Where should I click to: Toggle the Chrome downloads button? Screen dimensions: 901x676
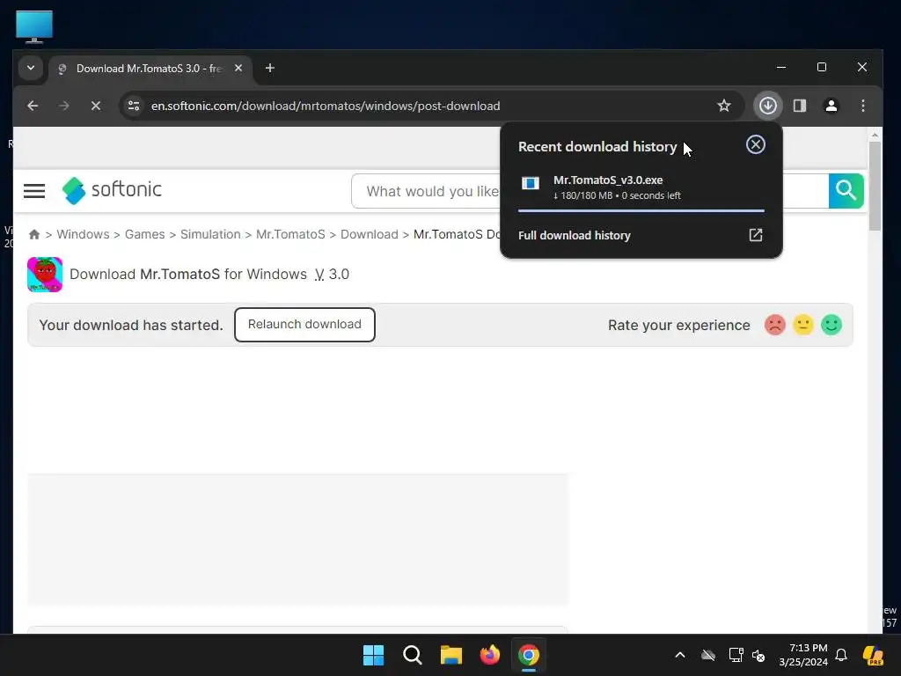pos(767,106)
